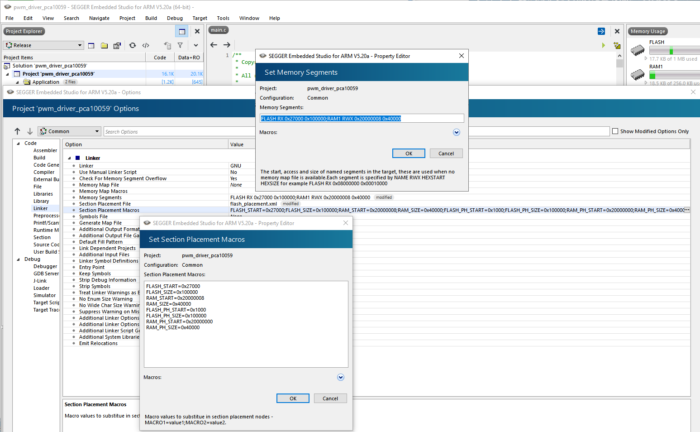Viewport: 700px width, 432px height.
Task: Collapse the Debug category in options tree
Action: tap(19, 259)
